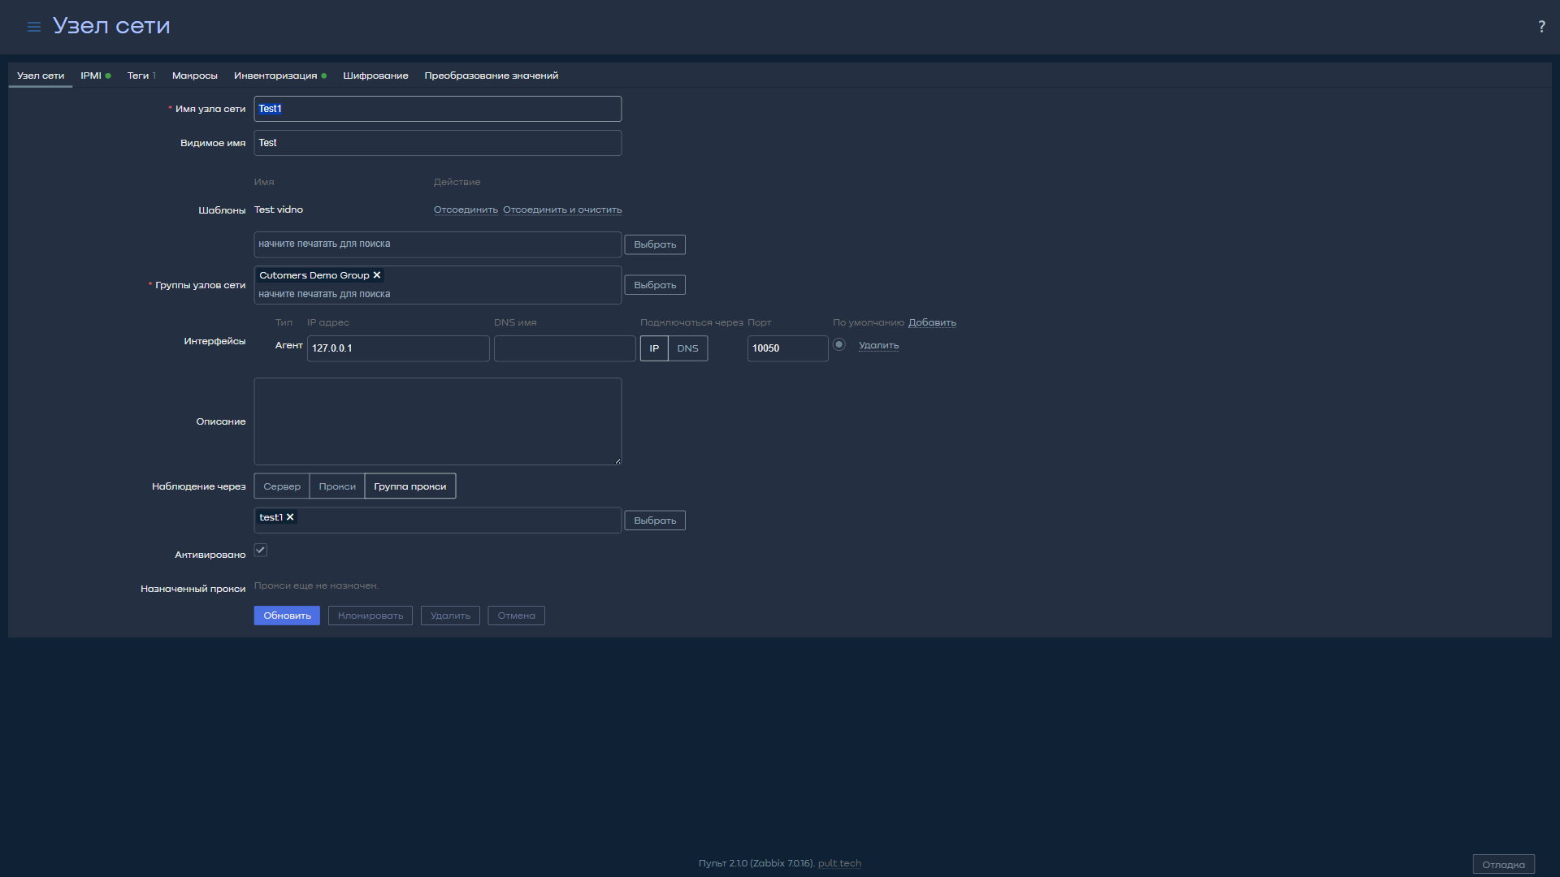Open the hamburger sidebar menu
The height and width of the screenshot is (877, 1560).
coord(33,27)
